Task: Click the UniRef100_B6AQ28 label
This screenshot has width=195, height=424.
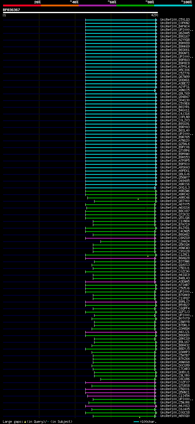Action: click(175, 258)
